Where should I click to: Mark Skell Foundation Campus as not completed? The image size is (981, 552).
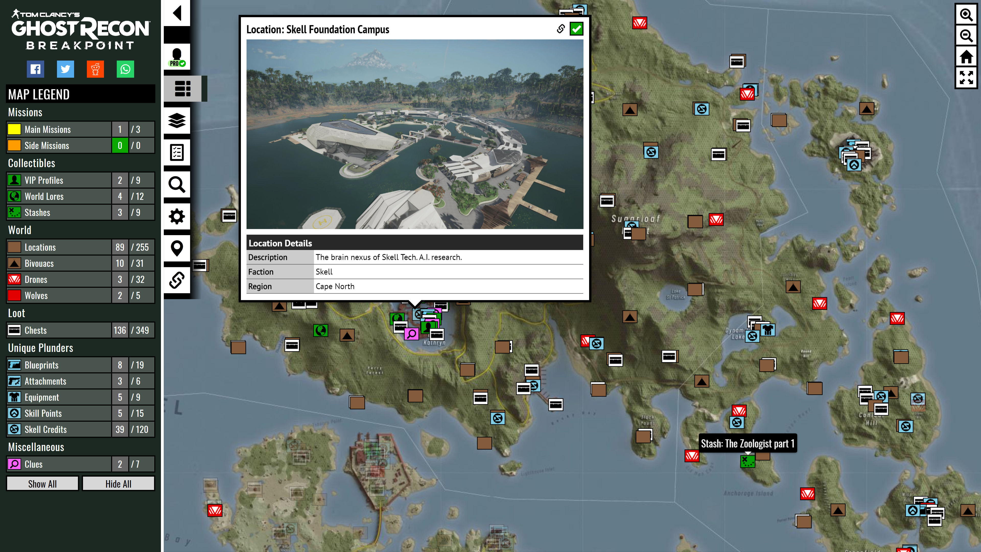(x=577, y=29)
